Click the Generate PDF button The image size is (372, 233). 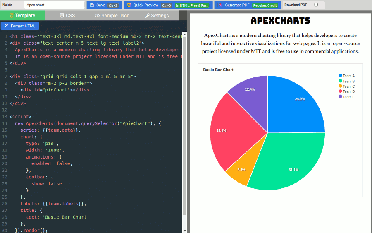point(248,5)
